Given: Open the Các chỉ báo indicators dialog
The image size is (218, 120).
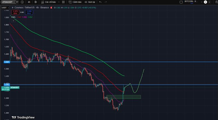Looking at the screenshot, I should (x=49, y=2).
